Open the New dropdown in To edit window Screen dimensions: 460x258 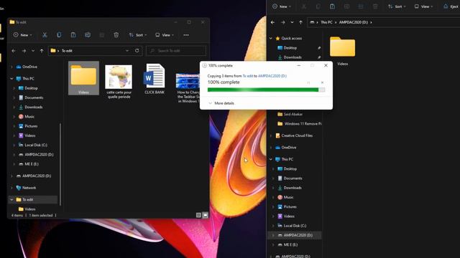(22, 35)
